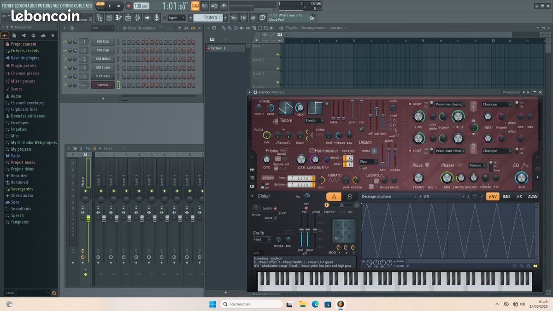Toggle the PAT song/pattern mode switch
This screenshot has height=311, width=553.
(x=100, y=6)
